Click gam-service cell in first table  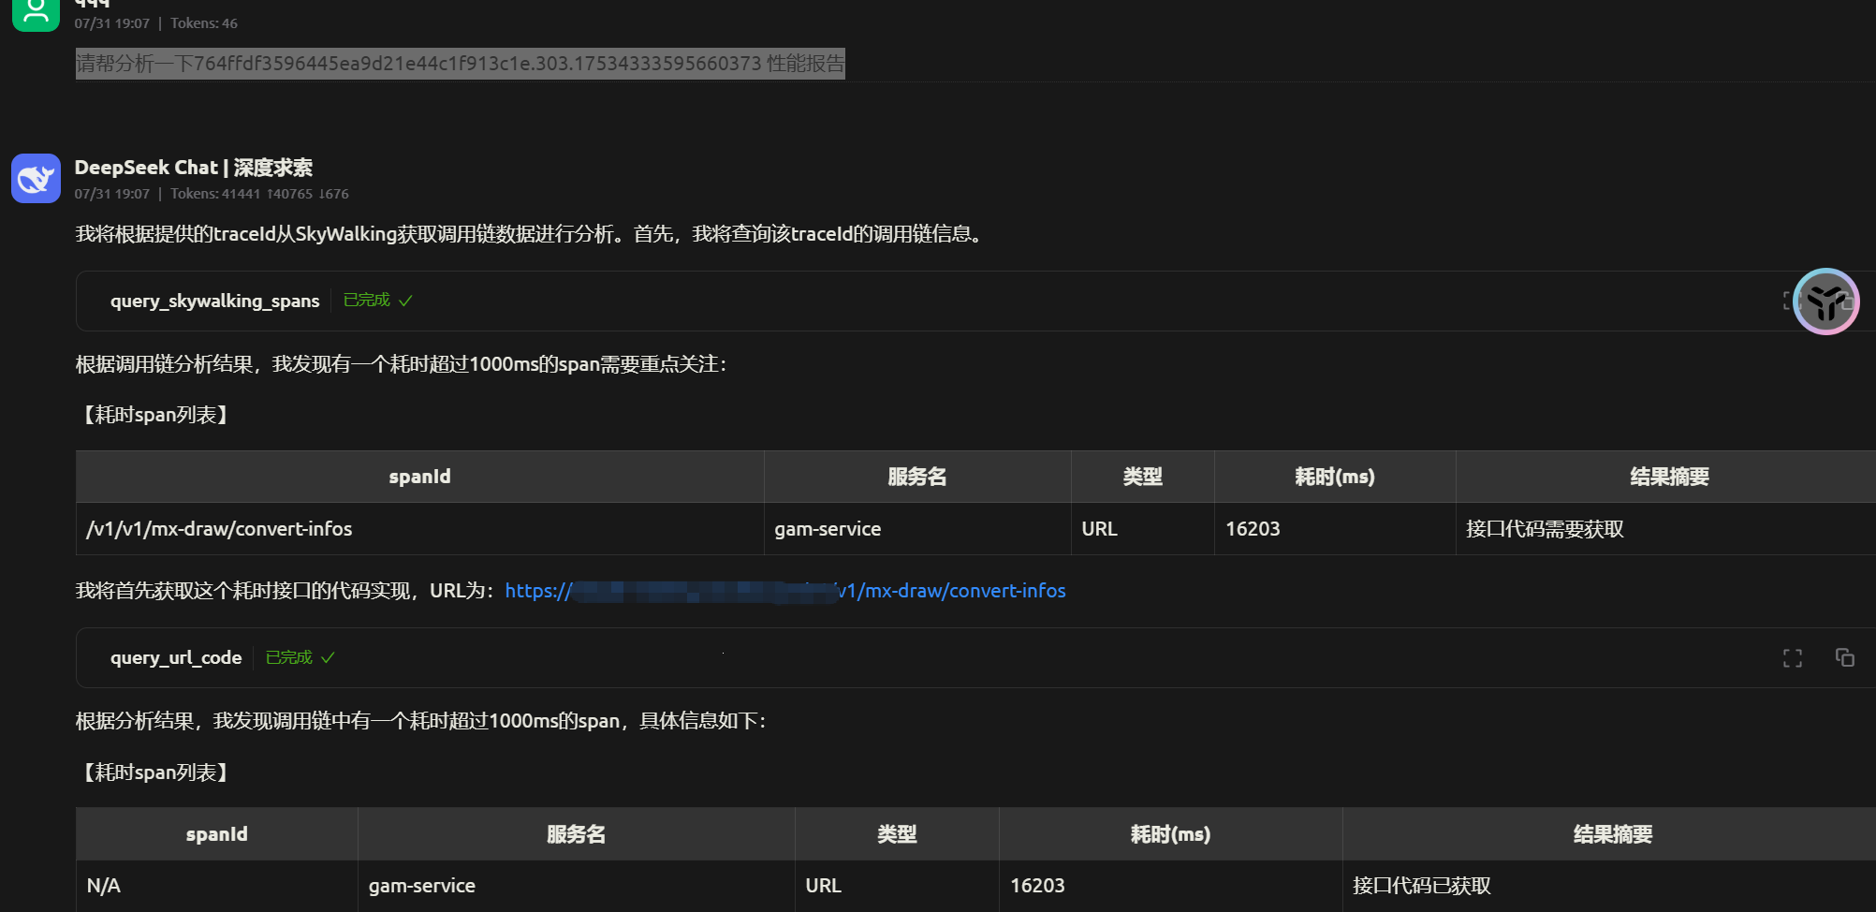[x=917, y=529]
